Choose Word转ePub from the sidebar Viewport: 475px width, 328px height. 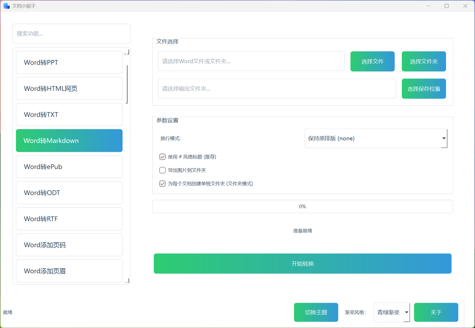tap(69, 167)
